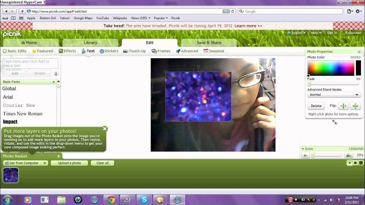
Task: Click the Add text button
Action: click(15, 73)
